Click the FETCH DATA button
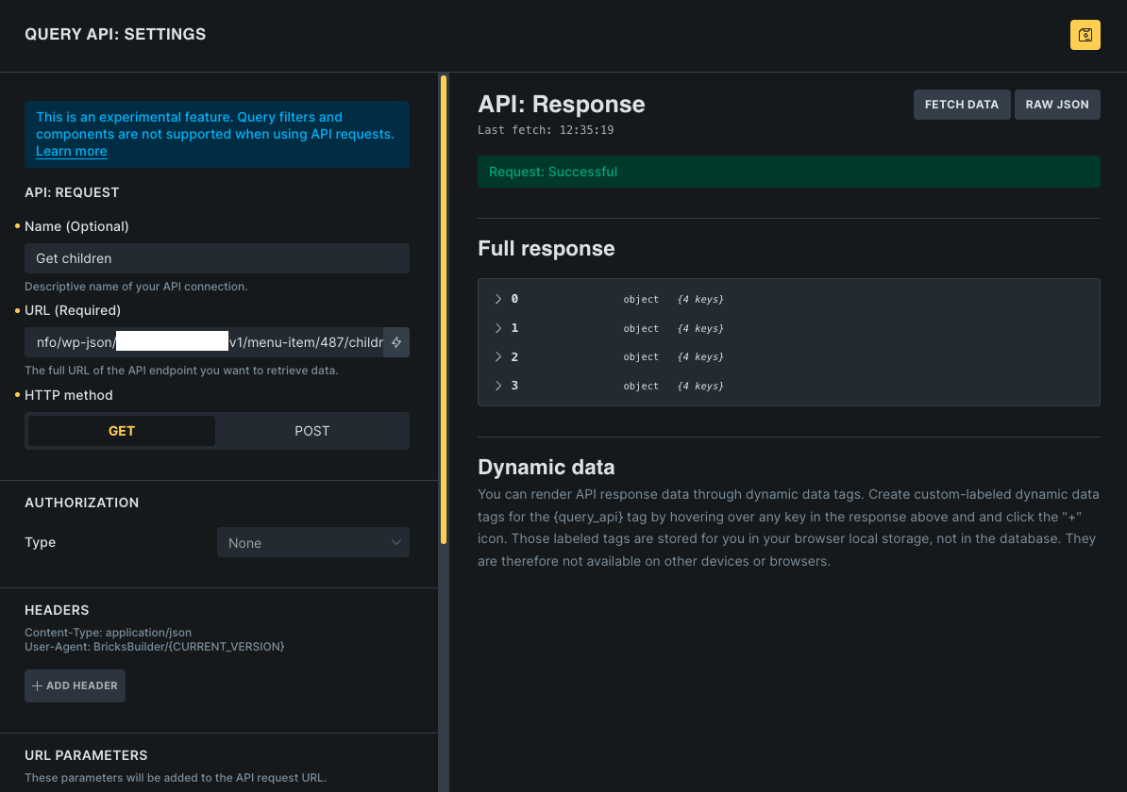Image resolution: width=1127 pixels, height=792 pixels. (962, 105)
